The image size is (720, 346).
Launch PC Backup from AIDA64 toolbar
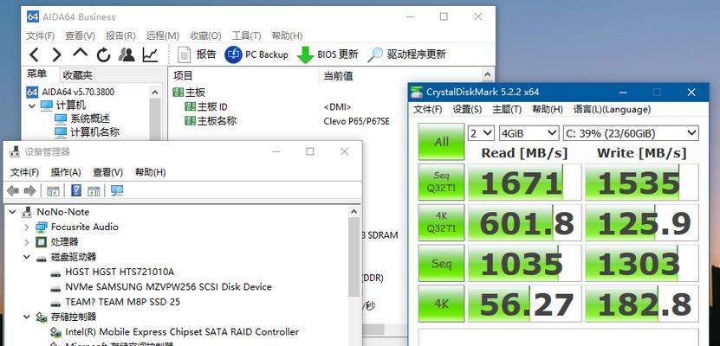[x=256, y=54]
